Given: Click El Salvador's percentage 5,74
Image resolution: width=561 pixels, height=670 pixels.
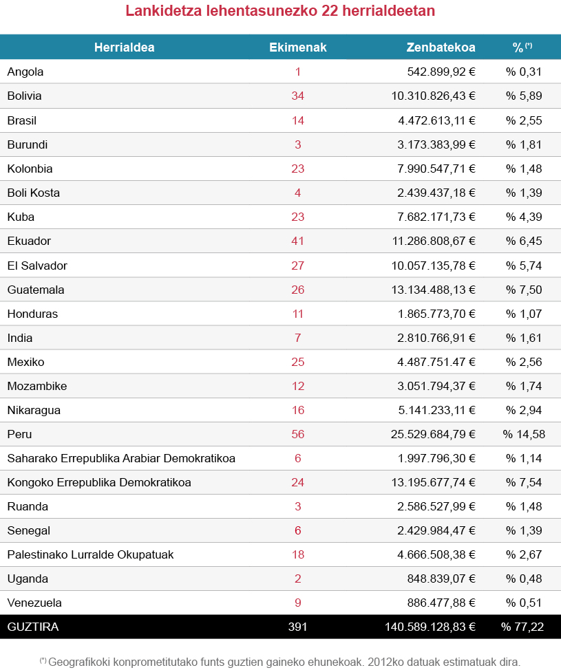Looking at the screenshot, I should (x=524, y=266).
